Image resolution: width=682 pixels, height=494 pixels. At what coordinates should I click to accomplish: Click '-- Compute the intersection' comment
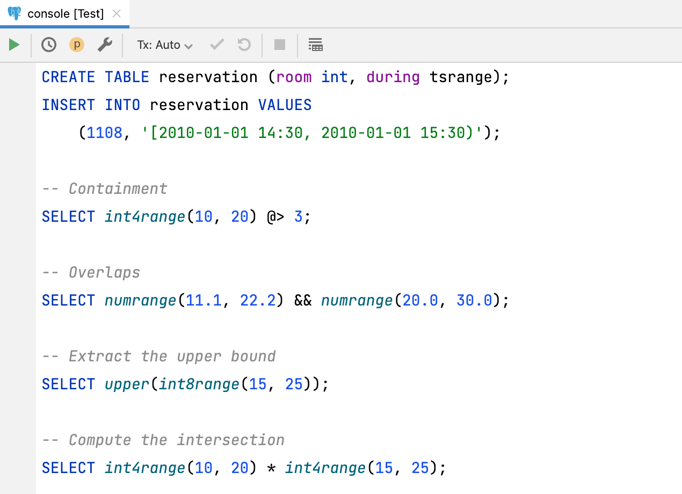163,440
